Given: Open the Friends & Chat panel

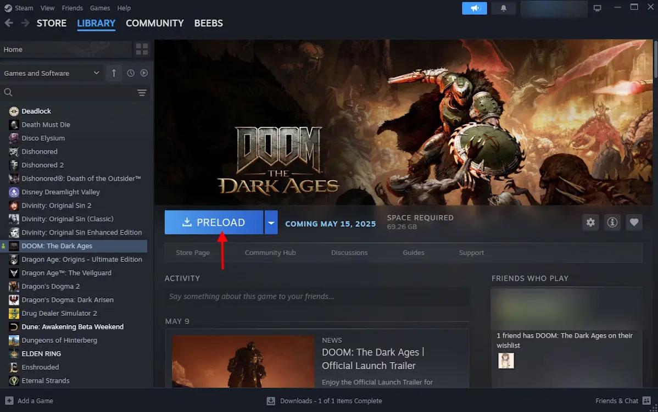Looking at the screenshot, I should 616,400.
